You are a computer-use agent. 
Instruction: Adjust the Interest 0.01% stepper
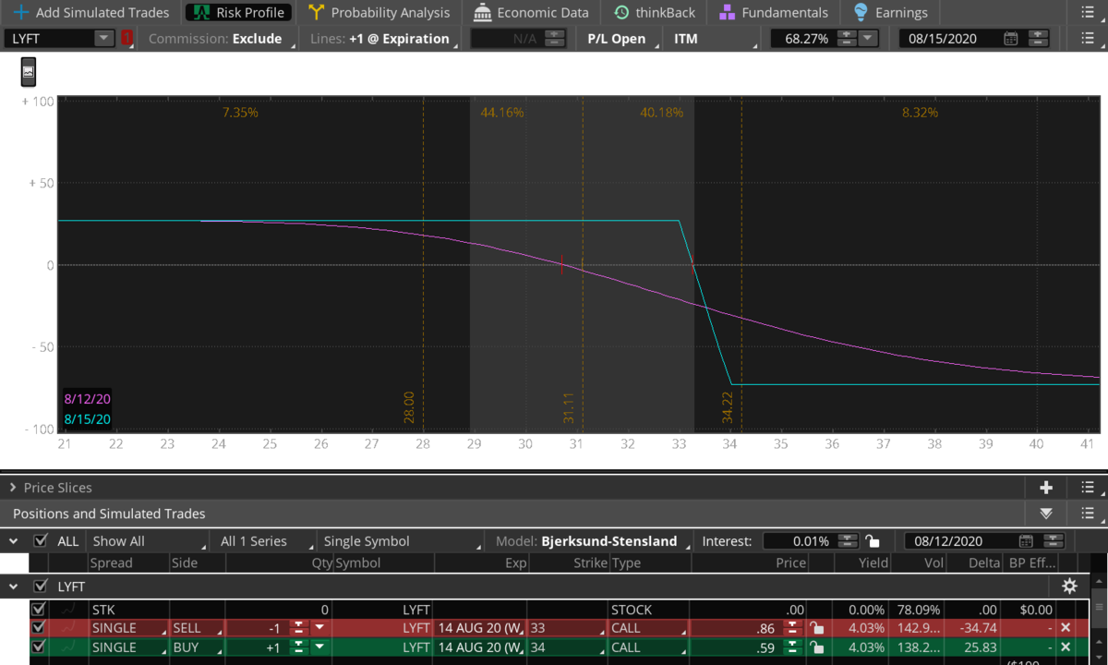[849, 541]
